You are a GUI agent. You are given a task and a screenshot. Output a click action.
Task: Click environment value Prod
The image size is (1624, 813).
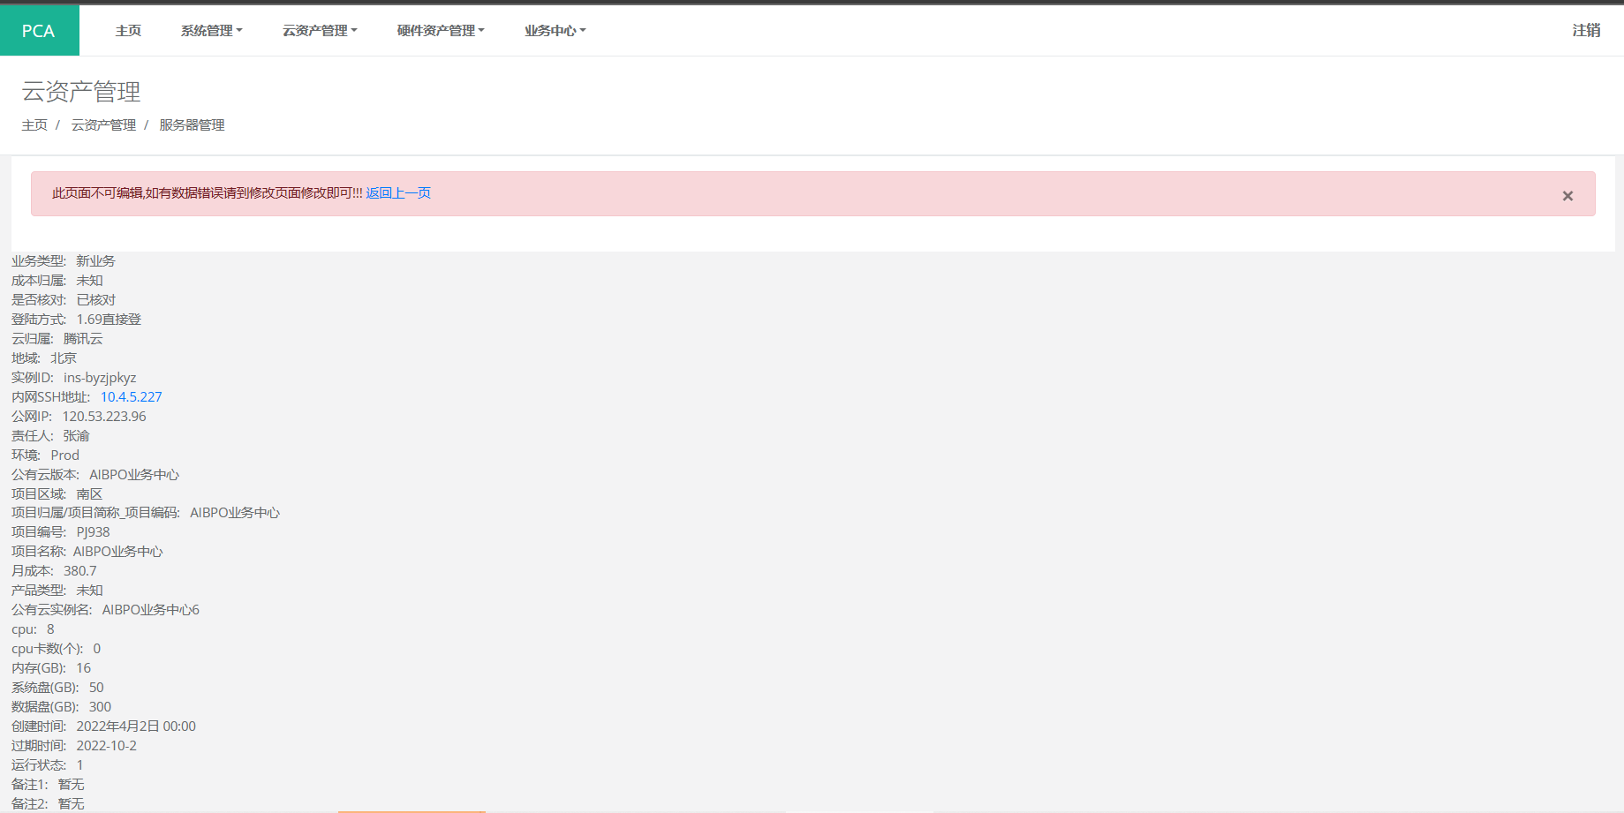tap(64, 455)
